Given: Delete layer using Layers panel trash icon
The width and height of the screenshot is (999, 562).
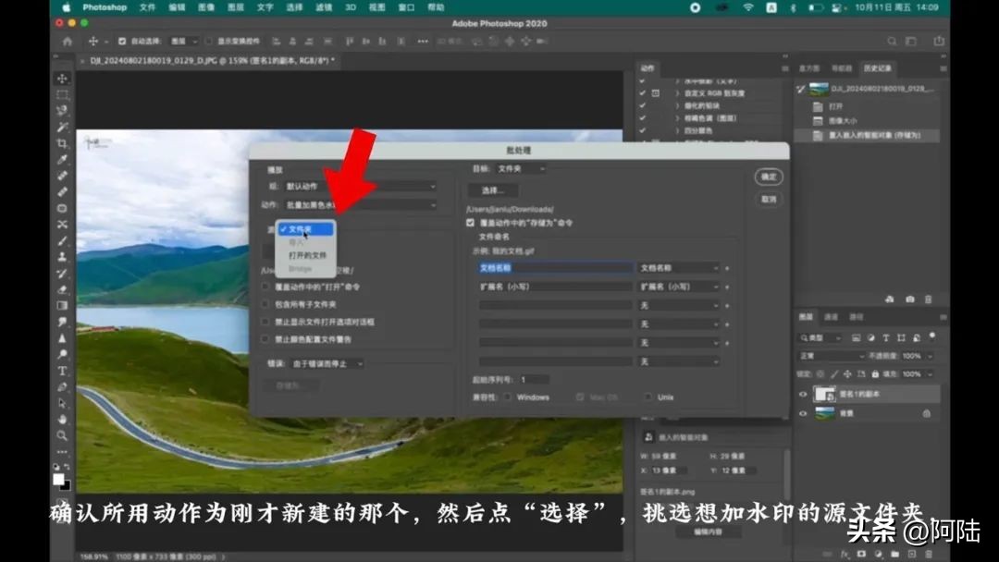Looking at the screenshot, I should point(929,555).
